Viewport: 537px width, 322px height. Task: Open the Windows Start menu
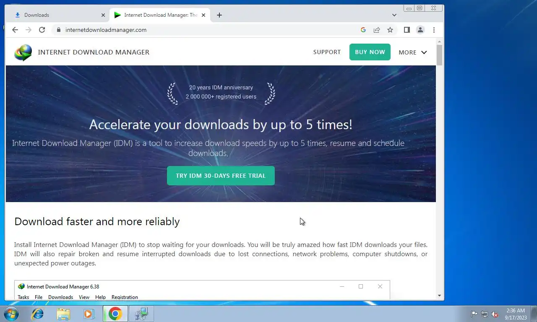tap(11, 314)
